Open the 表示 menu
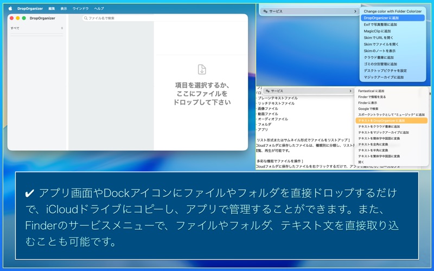The width and height of the screenshot is (434, 271). [x=63, y=9]
